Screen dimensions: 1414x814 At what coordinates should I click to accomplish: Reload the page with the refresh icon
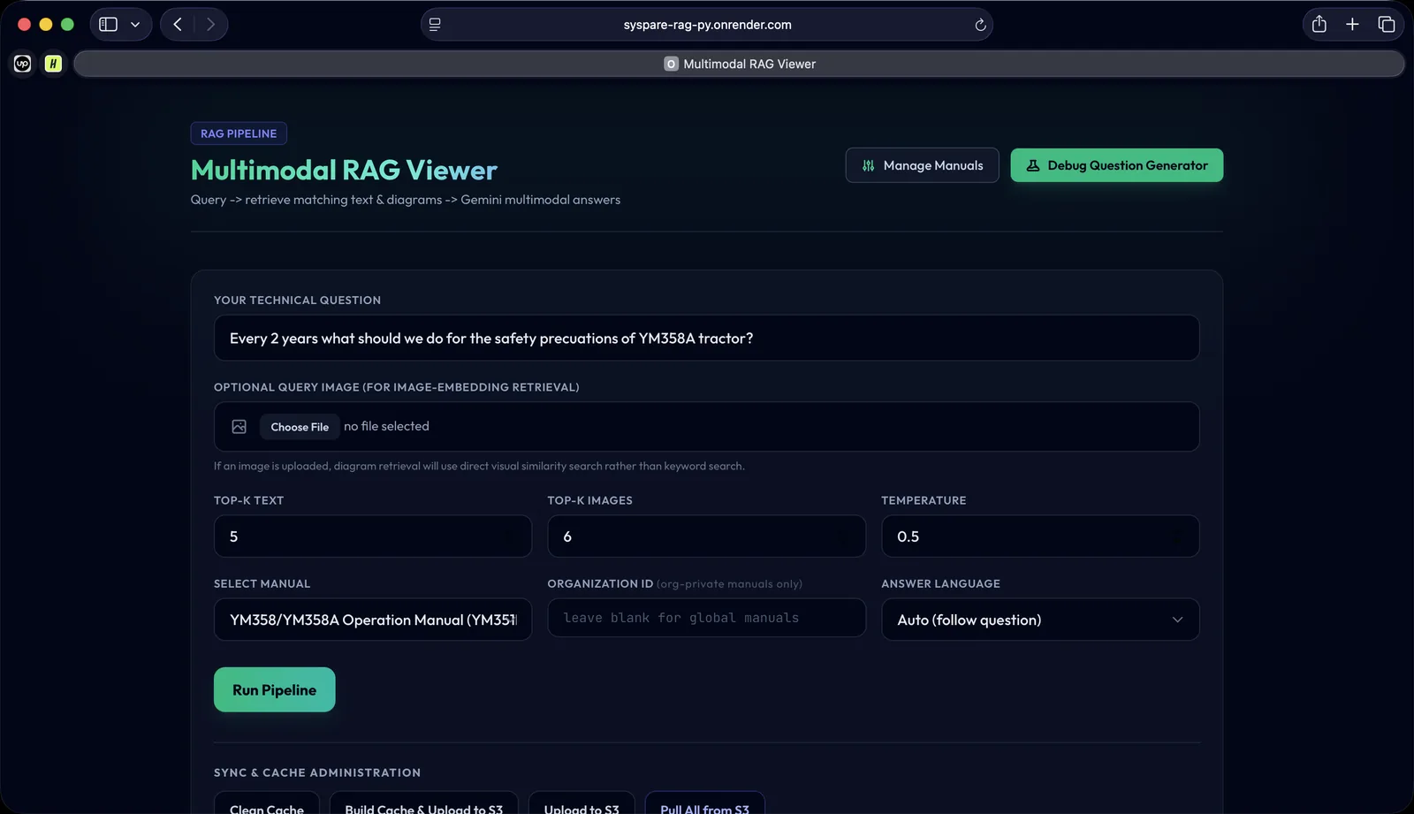click(x=980, y=25)
